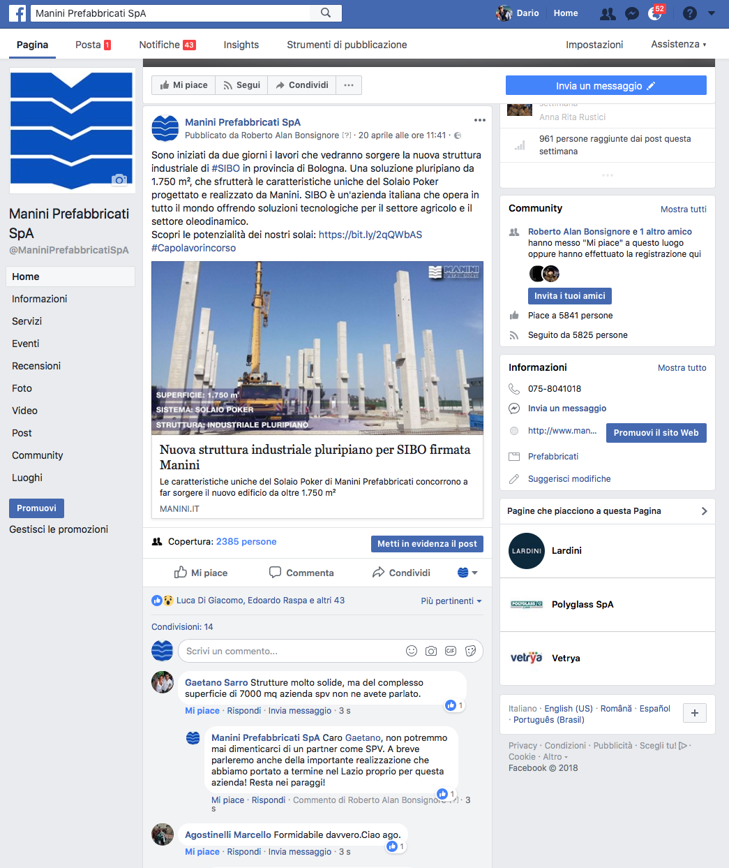Screen dimensions: 729x868
Task: Update profile picture via camera icon
Action: [119, 179]
